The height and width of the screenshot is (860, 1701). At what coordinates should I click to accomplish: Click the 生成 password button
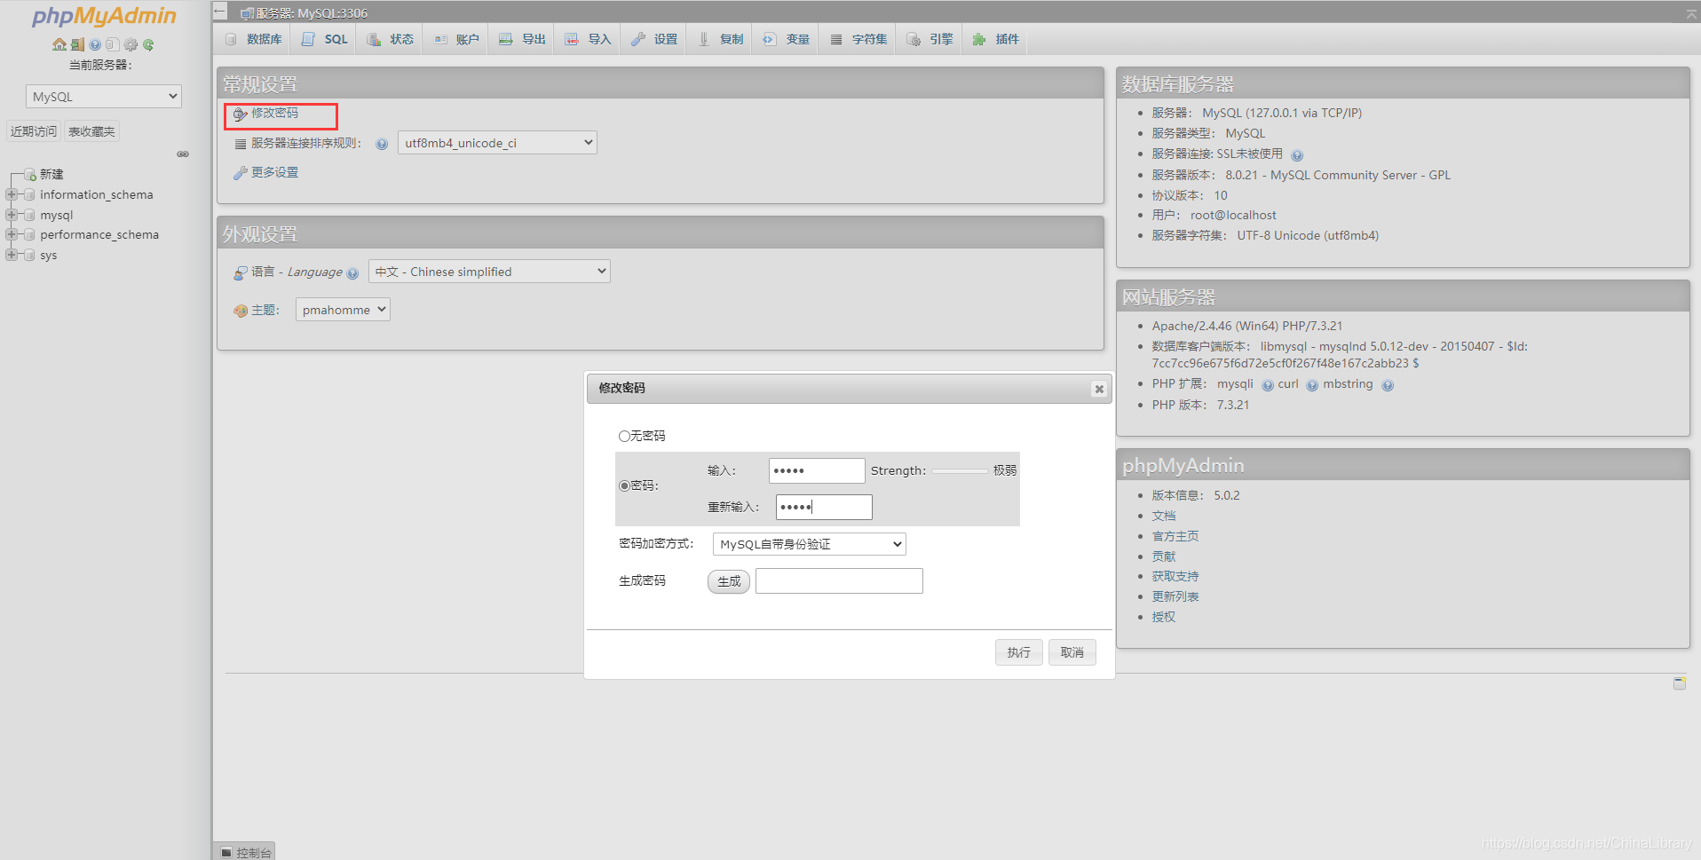(729, 581)
